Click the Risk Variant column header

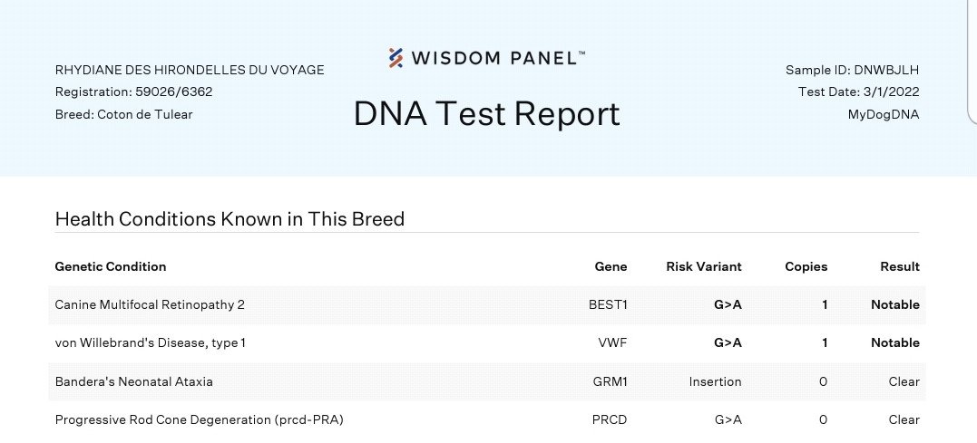click(704, 266)
